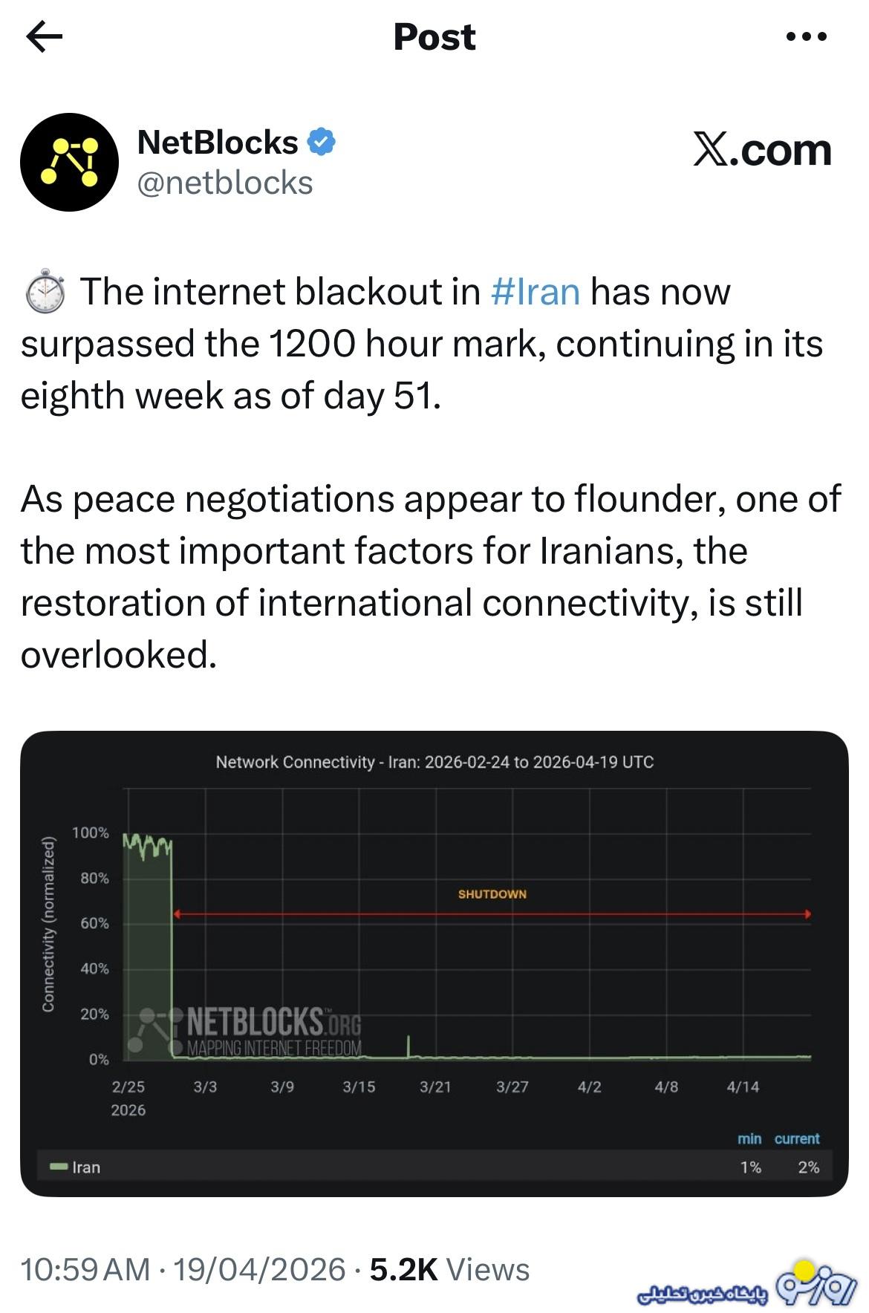869x1313 pixels.
Task: Click the SHUTDOWN label on the chart
Action: coord(492,894)
